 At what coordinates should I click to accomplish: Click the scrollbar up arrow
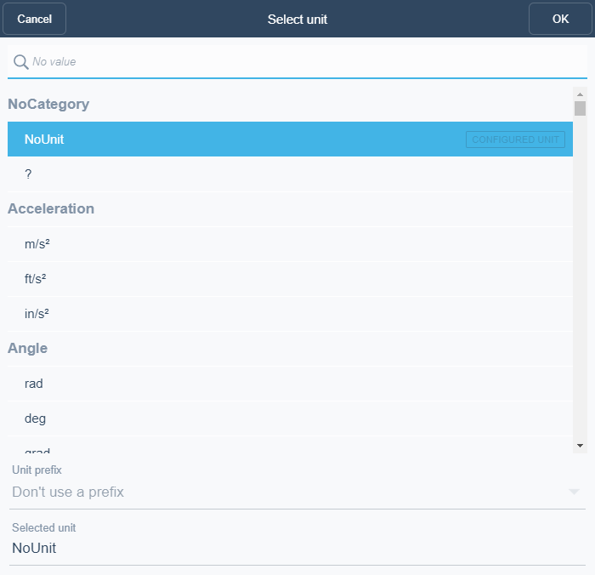tap(580, 94)
